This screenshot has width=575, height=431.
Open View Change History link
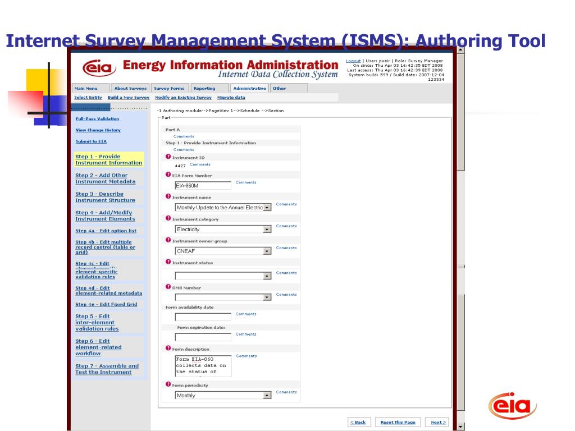tap(98, 130)
